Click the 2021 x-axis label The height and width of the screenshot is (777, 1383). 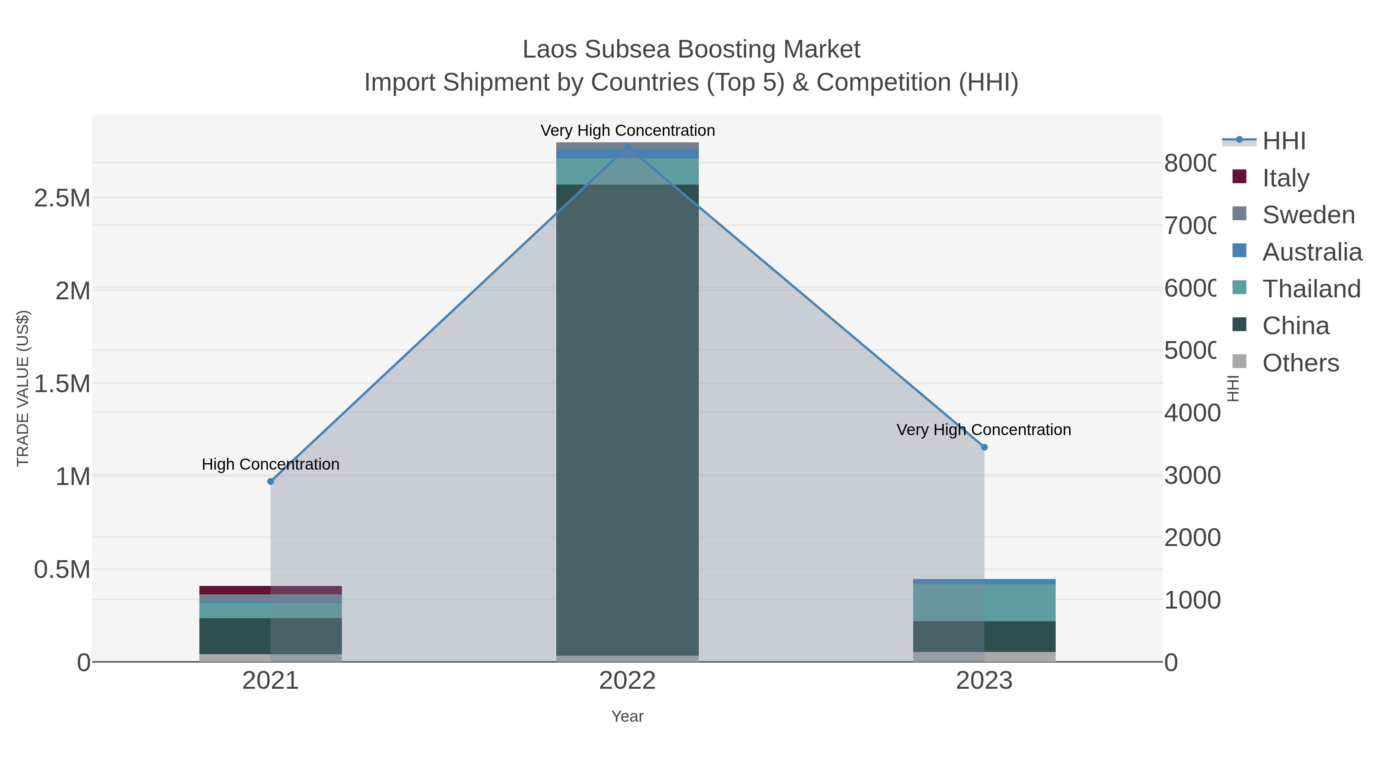pyautogui.click(x=270, y=681)
